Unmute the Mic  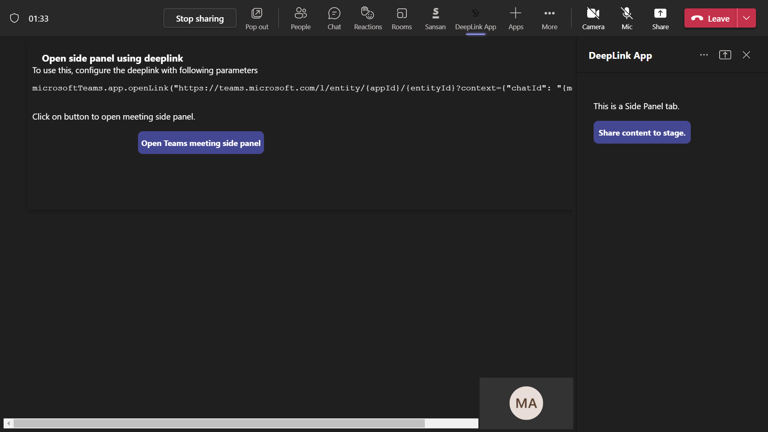tap(627, 18)
